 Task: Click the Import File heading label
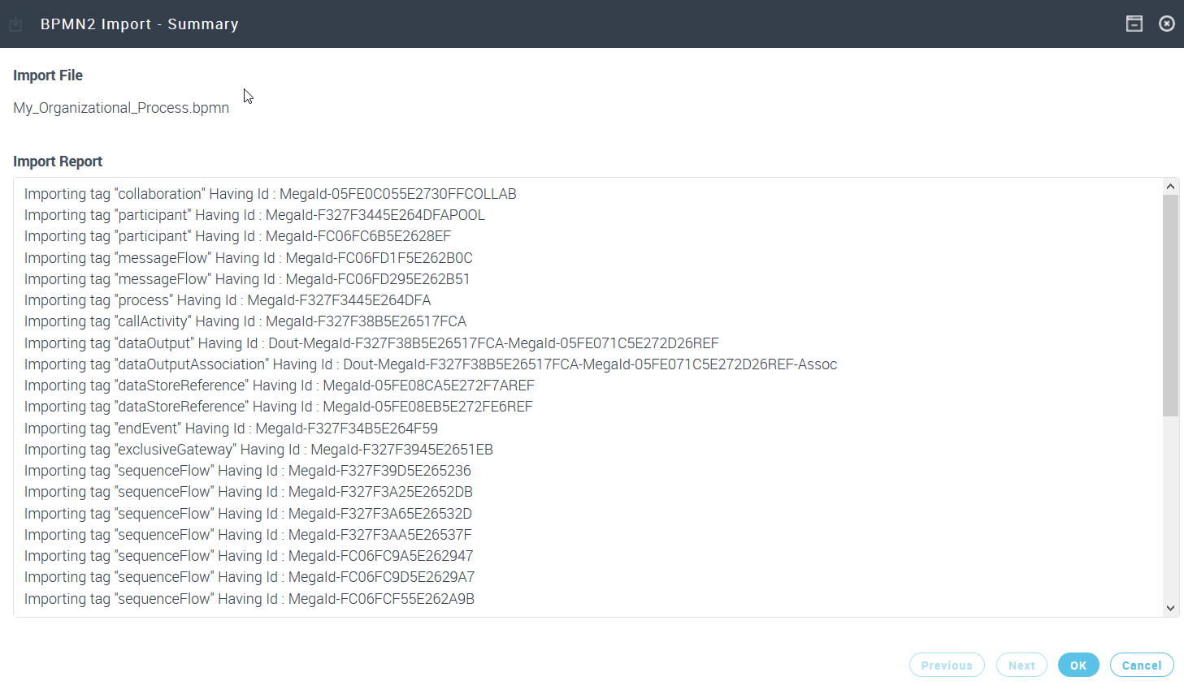tap(48, 75)
